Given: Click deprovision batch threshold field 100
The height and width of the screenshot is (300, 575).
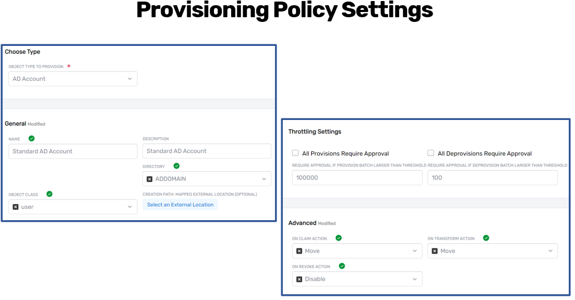Looking at the screenshot, I should [493, 177].
